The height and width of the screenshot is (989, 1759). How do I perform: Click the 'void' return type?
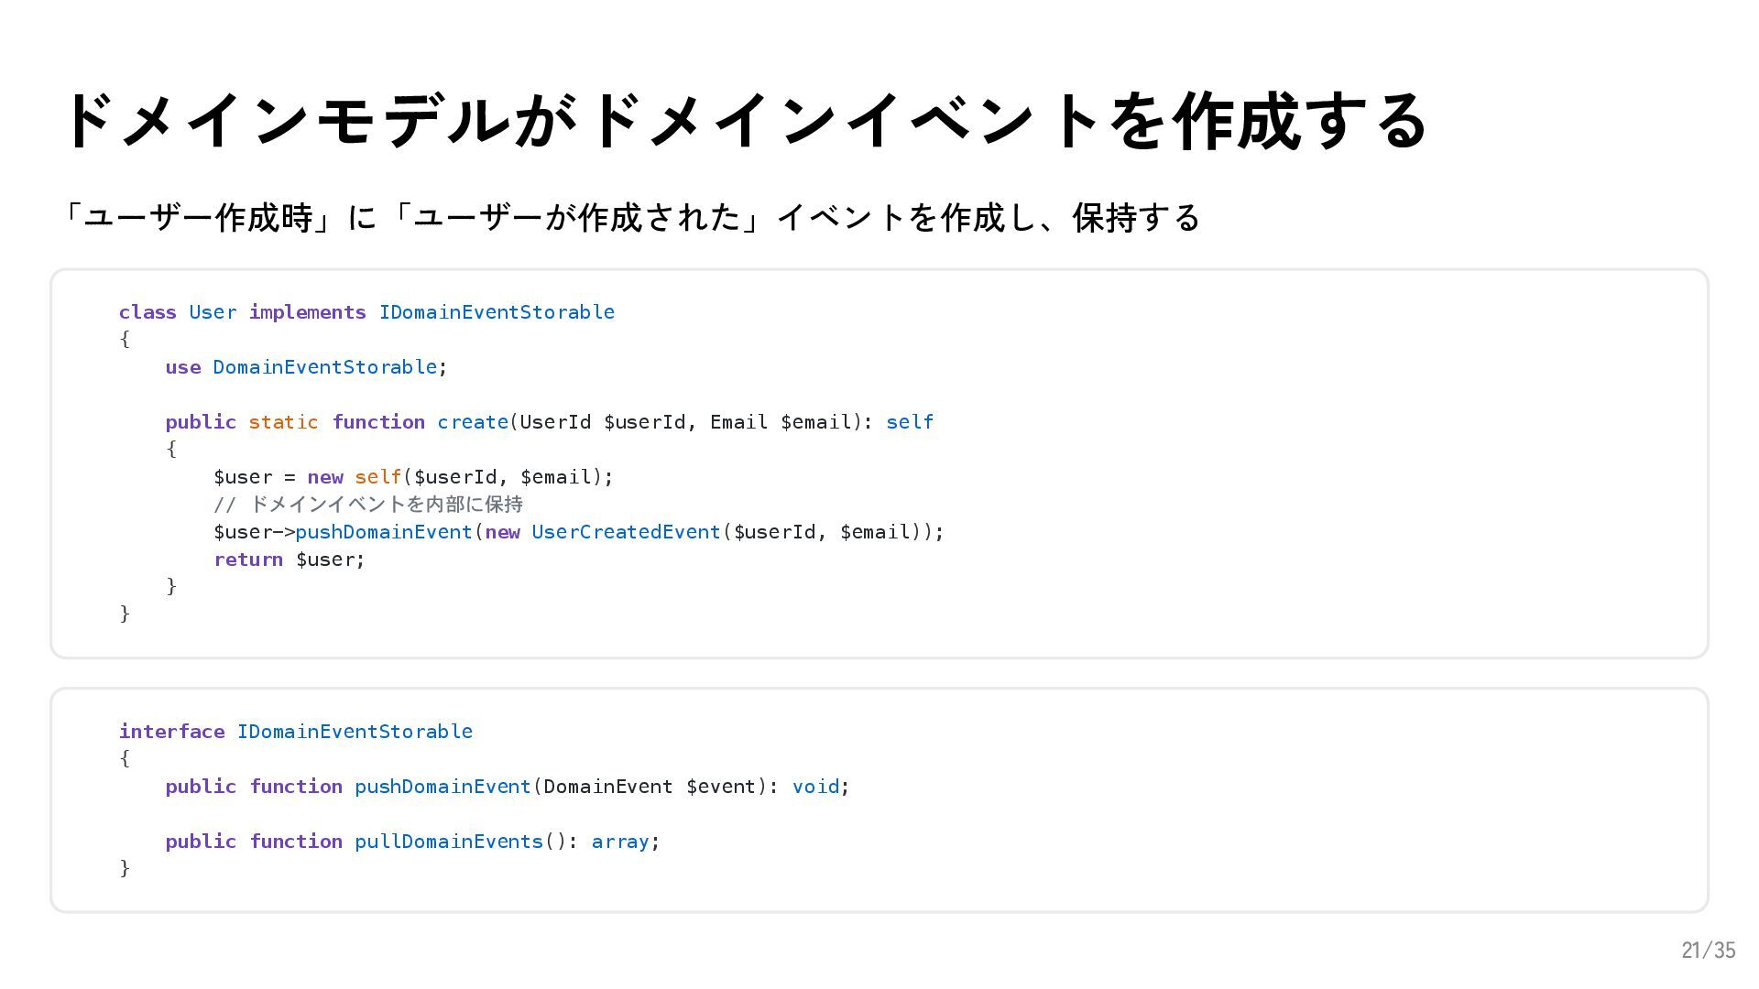815,787
